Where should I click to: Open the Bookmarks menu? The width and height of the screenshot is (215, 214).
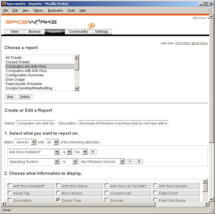point(55,10)
